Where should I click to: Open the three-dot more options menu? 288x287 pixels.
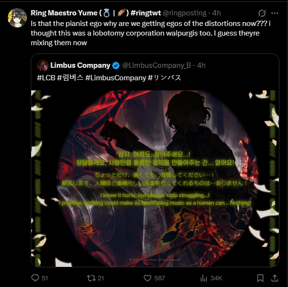(x=275, y=13)
